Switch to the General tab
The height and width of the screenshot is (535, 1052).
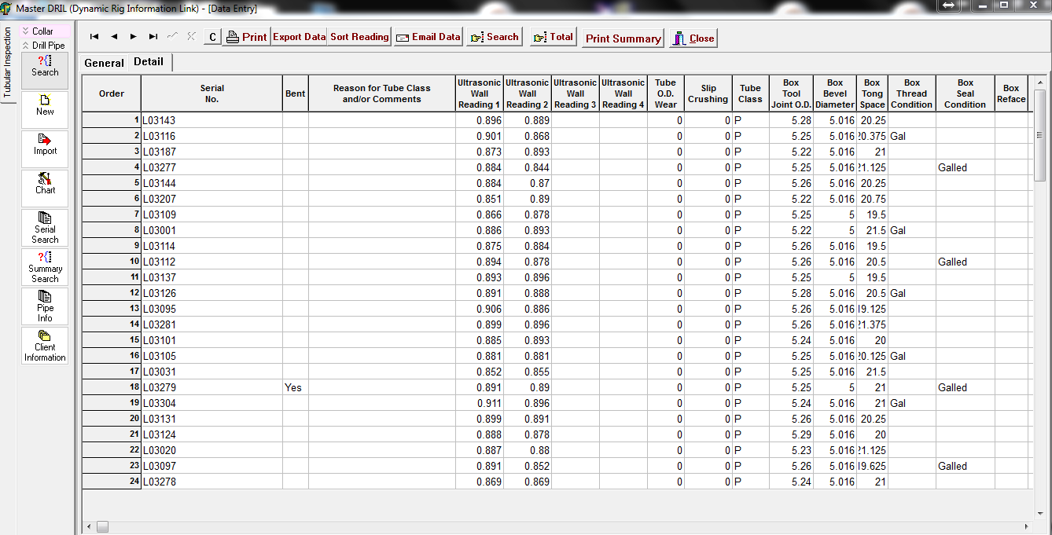(104, 63)
